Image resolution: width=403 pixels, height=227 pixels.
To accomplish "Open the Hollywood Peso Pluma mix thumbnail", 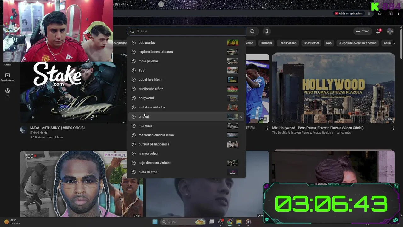I will (333, 88).
